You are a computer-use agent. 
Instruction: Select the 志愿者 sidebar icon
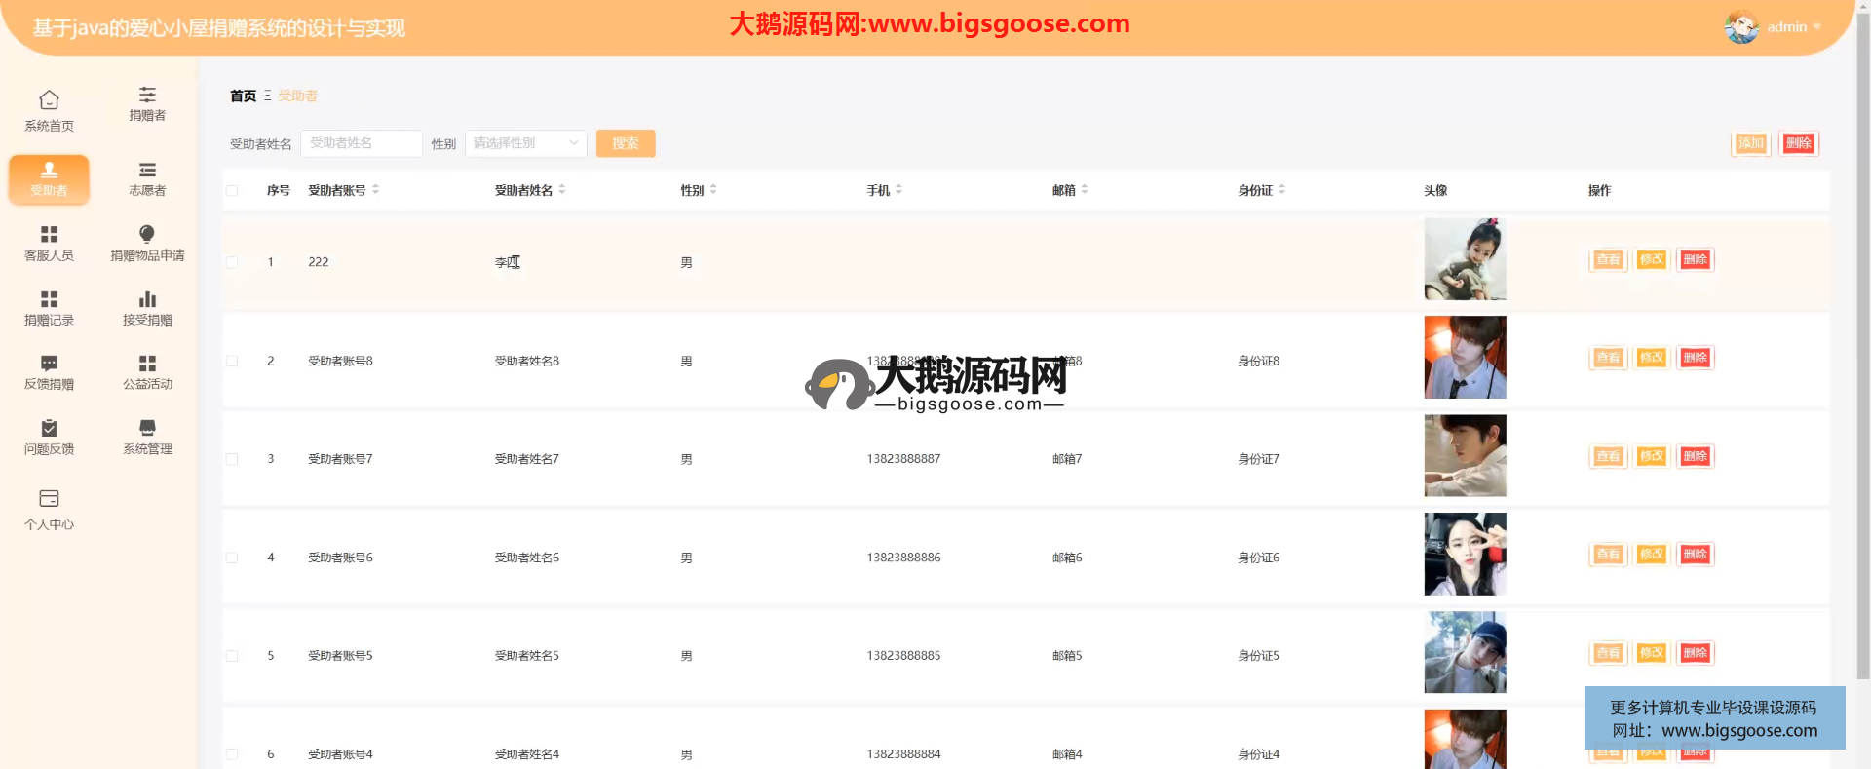tap(147, 171)
